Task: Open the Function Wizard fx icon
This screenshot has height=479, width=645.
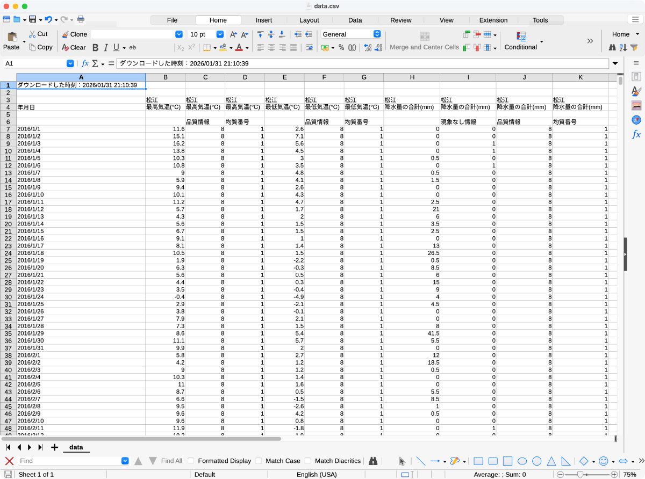Action: pos(85,63)
